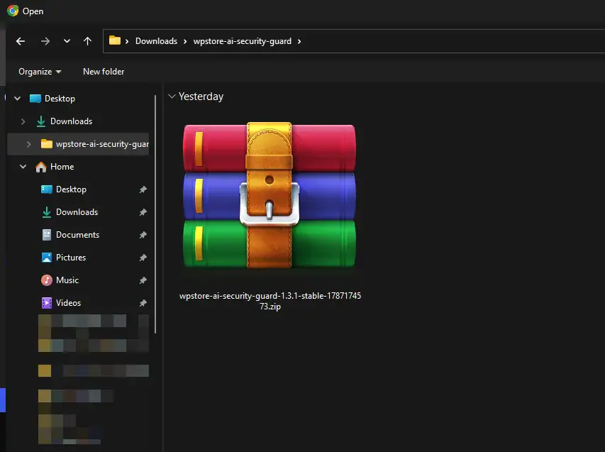Open recent locations dropdown chevron

67,41
